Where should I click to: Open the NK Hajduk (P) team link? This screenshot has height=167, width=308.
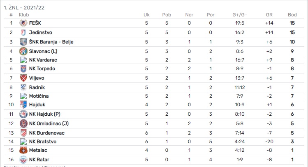click(x=45, y=114)
